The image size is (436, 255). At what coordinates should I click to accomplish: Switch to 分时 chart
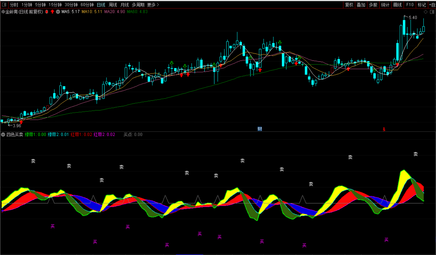tap(14, 5)
